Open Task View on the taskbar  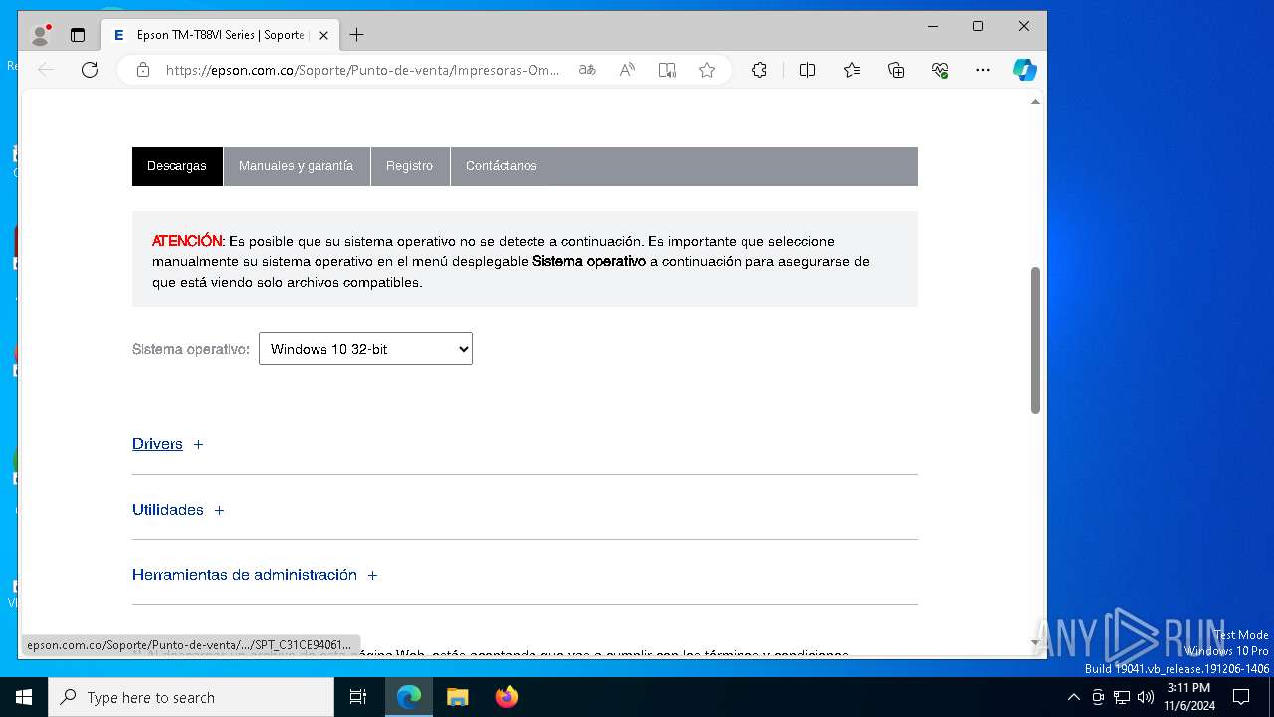[358, 697]
